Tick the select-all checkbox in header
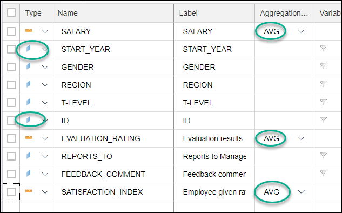The width and height of the screenshot is (342, 213). [11, 12]
